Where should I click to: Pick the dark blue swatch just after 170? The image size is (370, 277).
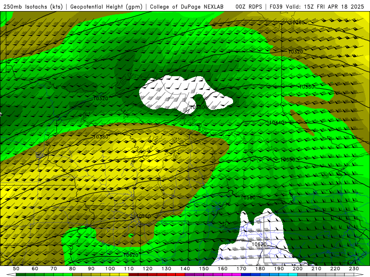pyautogui.click(x=246, y=275)
